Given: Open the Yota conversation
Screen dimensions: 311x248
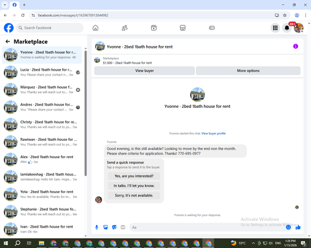Looking at the screenshot, I should pyautogui.click(x=42, y=194).
